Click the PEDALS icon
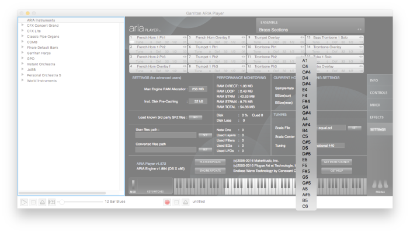The height and width of the screenshot is (233, 410). coord(380,184)
